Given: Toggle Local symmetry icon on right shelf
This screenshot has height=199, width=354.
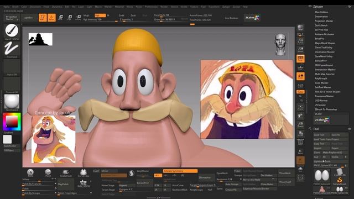Looking at the screenshot, I should (300, 76).
